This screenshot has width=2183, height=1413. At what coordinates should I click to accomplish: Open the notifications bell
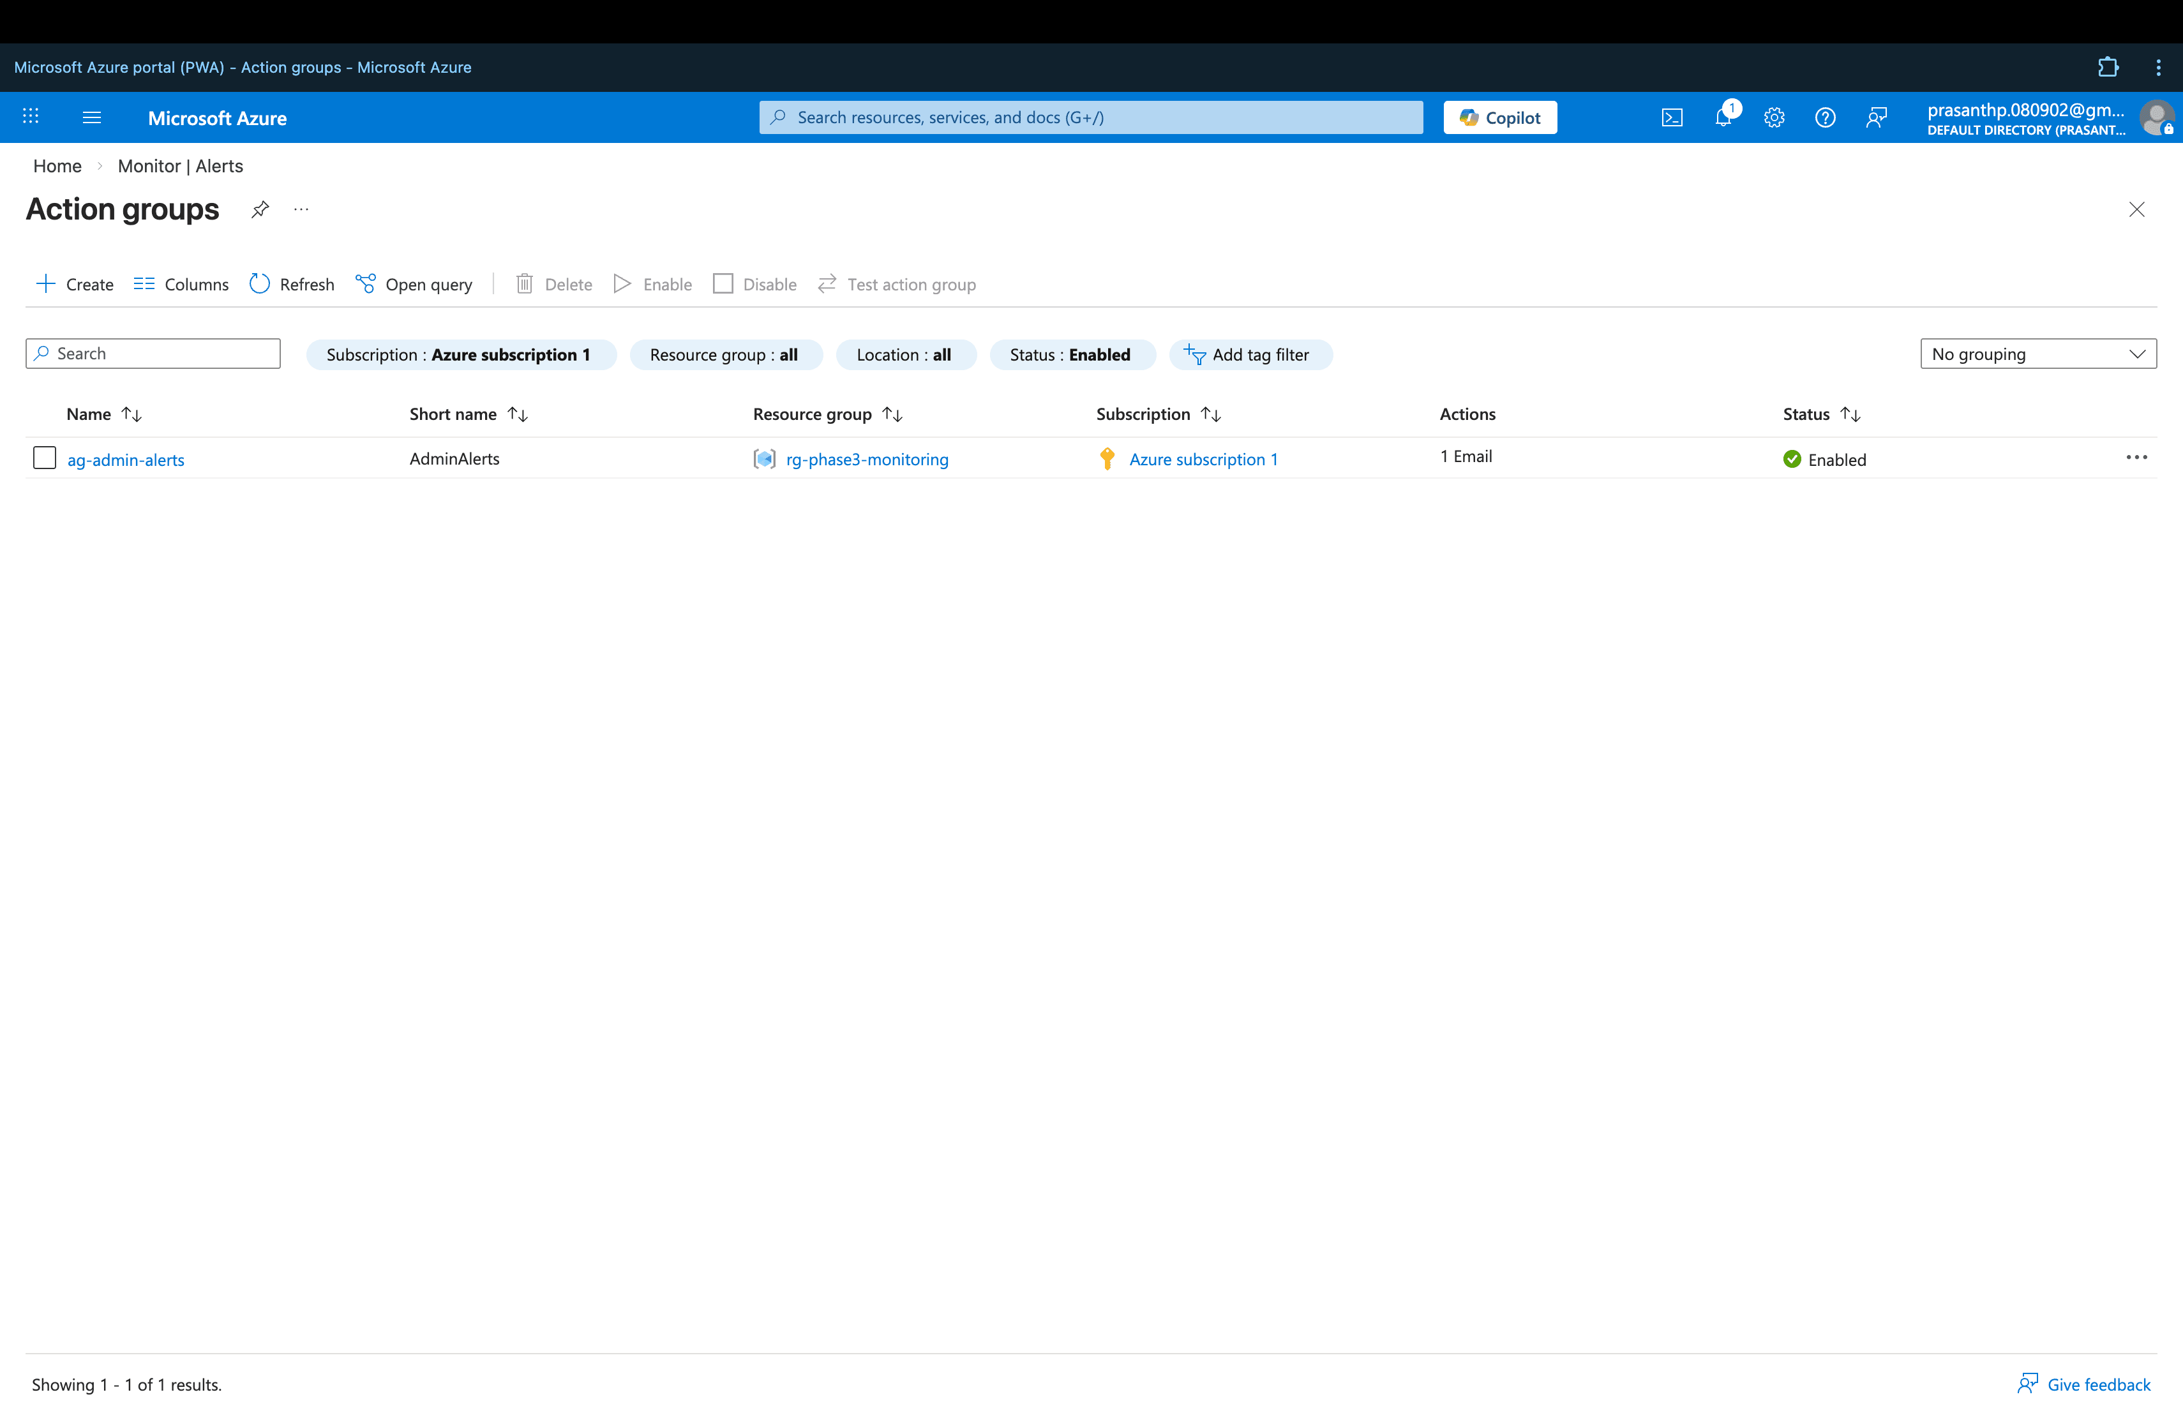(x=1723, y=117)
